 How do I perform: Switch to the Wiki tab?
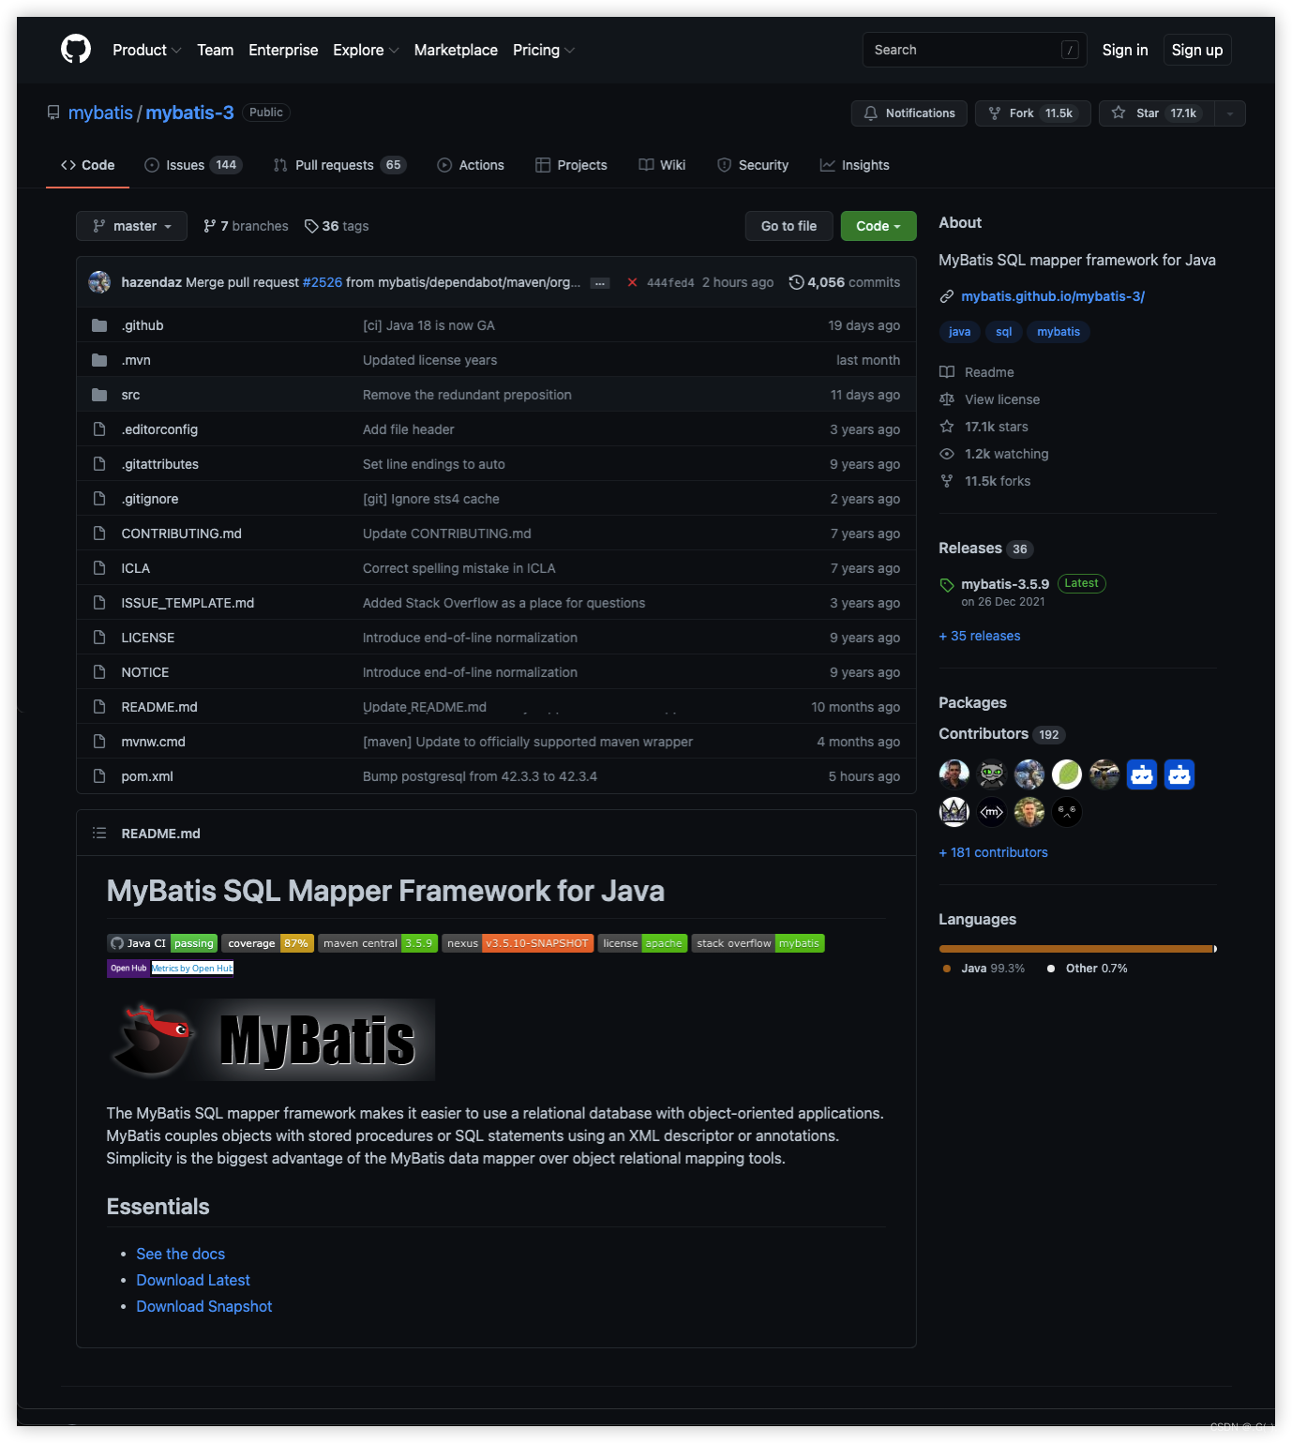662,165
